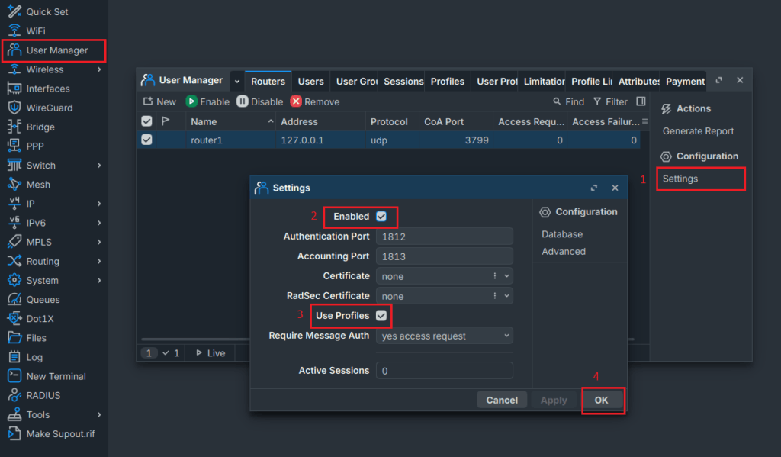Open the WiFi menu item
Screen dimensions: 781x457
point(35,31)
